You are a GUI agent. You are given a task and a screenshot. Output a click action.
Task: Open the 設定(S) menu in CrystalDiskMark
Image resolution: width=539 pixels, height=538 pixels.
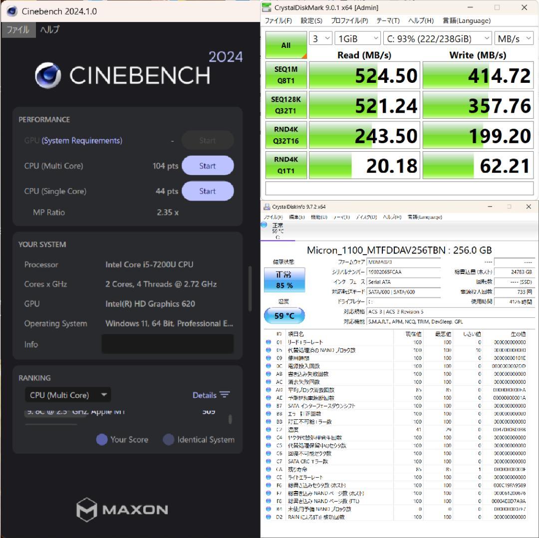point(311,20)
